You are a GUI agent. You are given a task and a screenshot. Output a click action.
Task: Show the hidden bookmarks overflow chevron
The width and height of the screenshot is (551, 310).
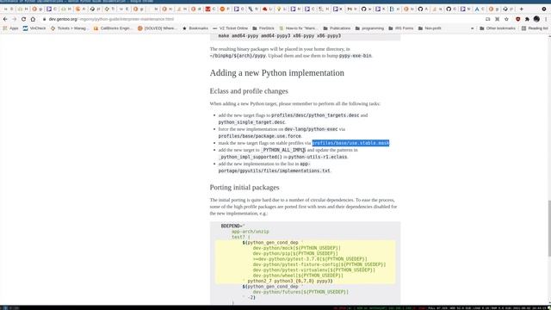pos(473,28)
